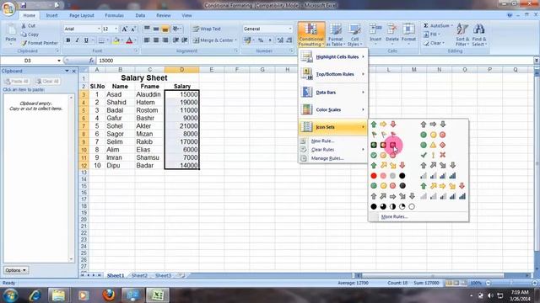The image size is (540, 303).
Task: Open the Font Color red A
Action: [x=129, y=40]
